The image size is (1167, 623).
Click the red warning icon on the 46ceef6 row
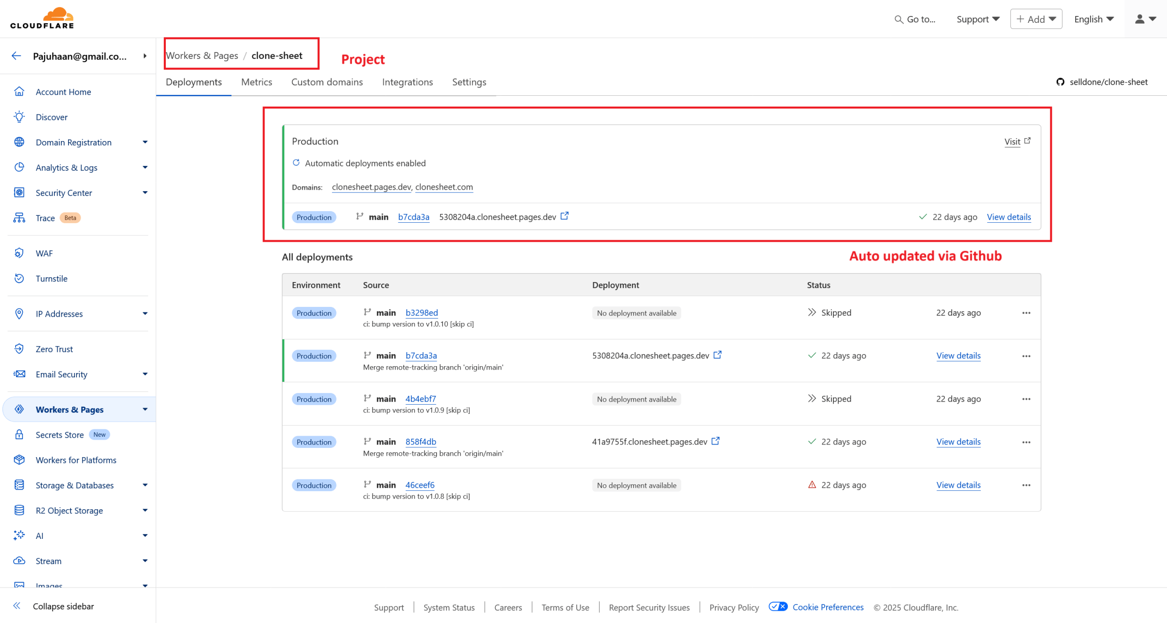pos(812,484)
